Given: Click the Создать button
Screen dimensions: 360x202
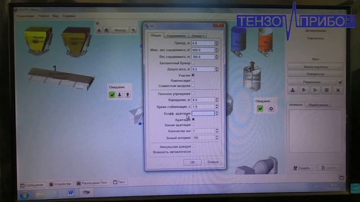Looking at the screenshot, I should (x=301, y=168).
